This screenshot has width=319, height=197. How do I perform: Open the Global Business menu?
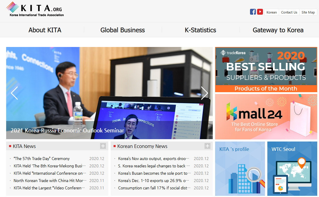(122, 30)
